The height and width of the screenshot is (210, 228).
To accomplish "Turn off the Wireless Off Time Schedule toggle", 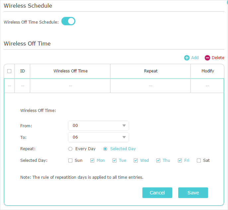I will 68,22.
